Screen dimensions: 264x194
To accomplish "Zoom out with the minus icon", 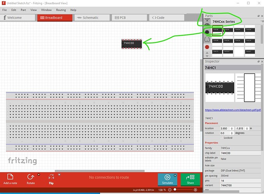I will click(x=170, y=190).
